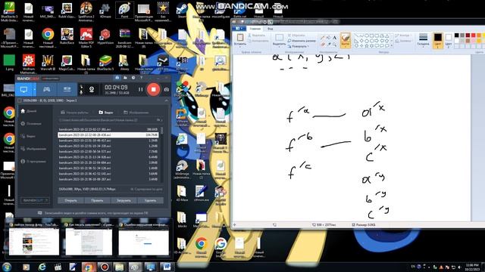The image size is (485, 272).
Task: Open the shape Outline dropdown in Paint
Action: (x=403, y=36)
